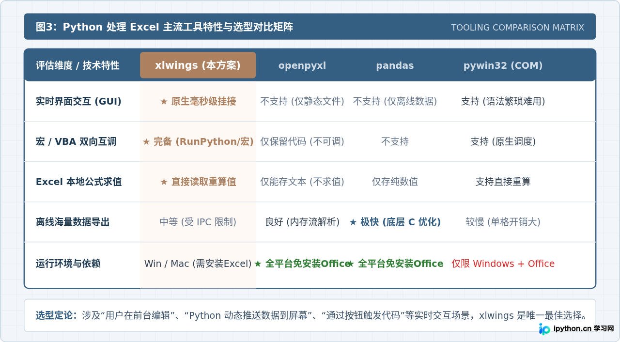Click the 原生毫秒级挂接 cell

[x=198, y=101]
